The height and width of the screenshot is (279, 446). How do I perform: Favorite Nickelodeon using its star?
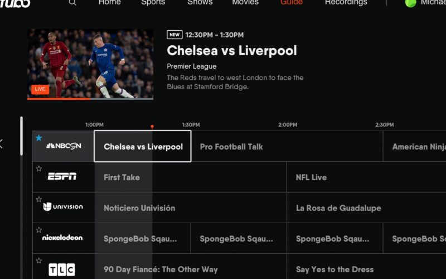tap(39, 230)
